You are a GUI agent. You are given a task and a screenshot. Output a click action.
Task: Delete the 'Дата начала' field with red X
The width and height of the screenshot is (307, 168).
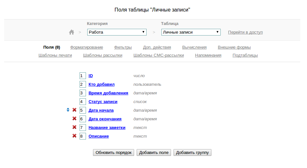(x=74, y=110)
